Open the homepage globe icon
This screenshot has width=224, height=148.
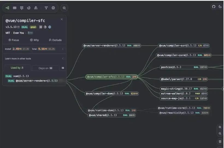(x=49, y=27)
